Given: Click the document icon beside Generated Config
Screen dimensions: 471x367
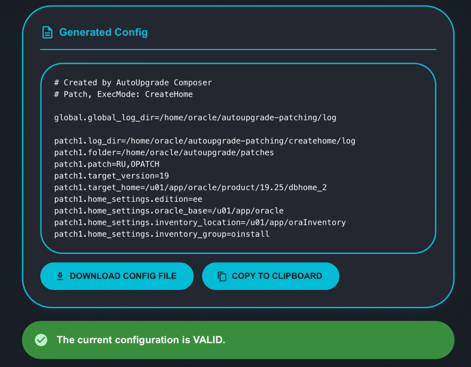Looking at the screenshot, I should 47,32.
